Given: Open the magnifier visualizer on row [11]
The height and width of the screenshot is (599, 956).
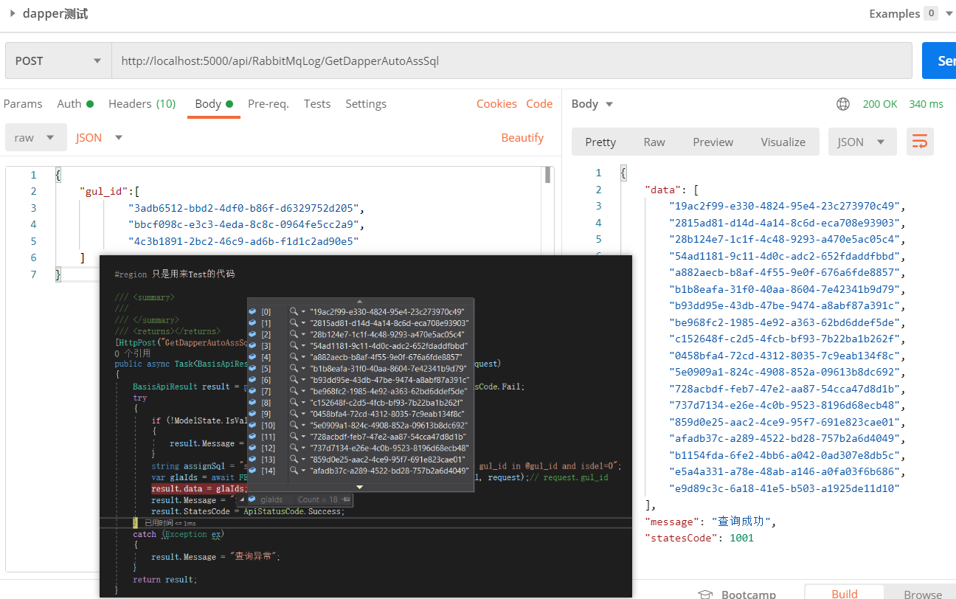Looking at the screenshot, I should (294, 437).
